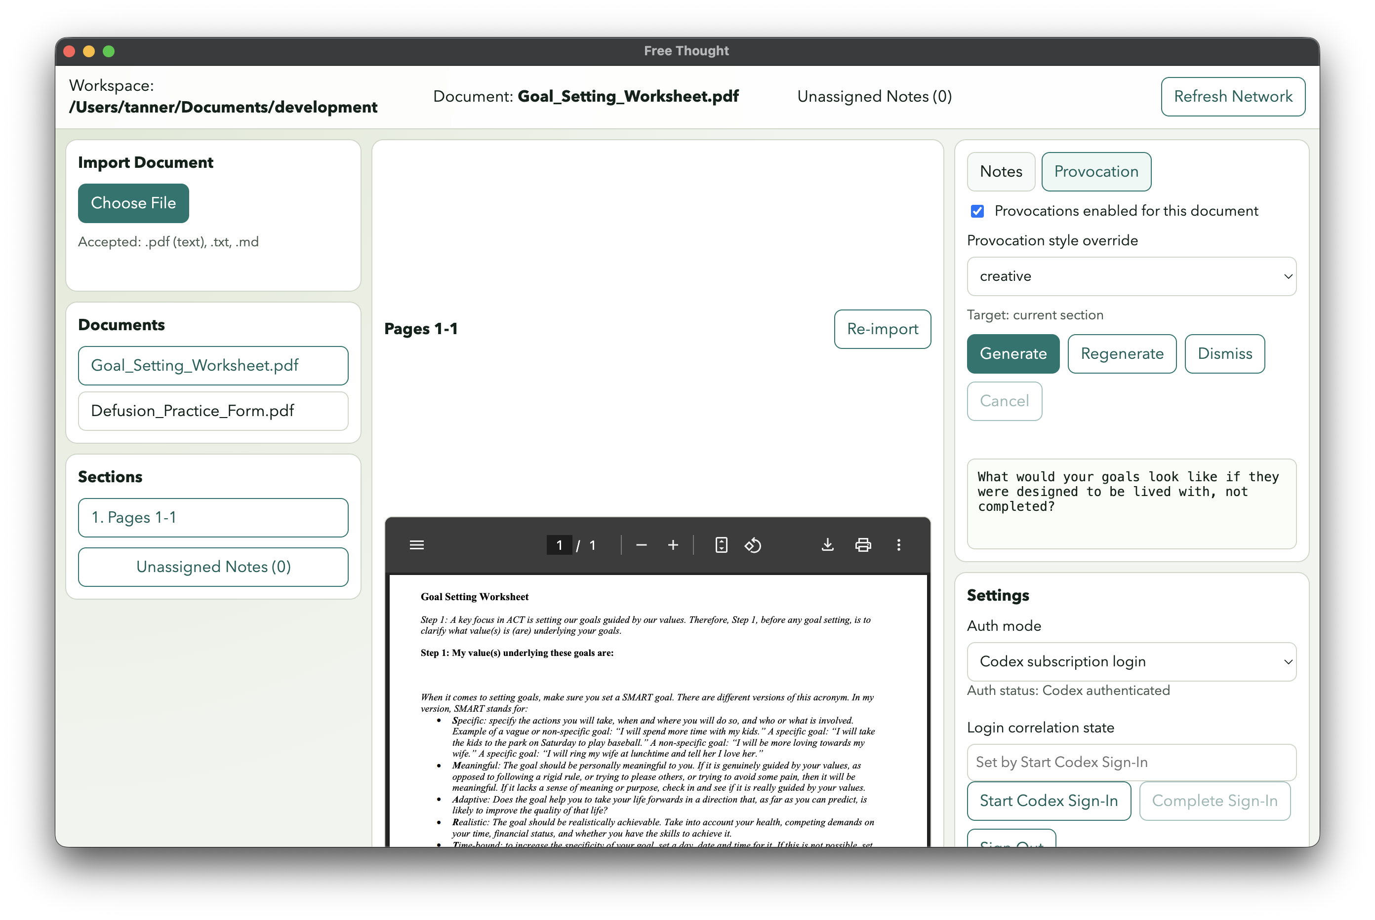Toggle off the Notes panel selection

tap(1001, 171)
